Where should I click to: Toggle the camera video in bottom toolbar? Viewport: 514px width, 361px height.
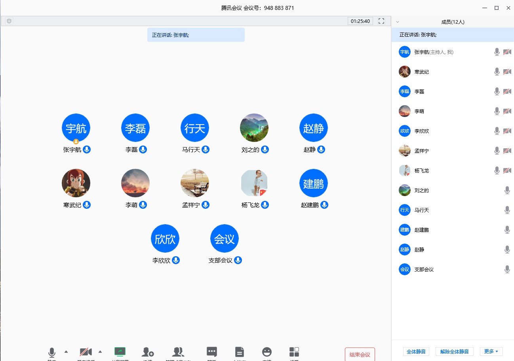[x=86, y=352]
